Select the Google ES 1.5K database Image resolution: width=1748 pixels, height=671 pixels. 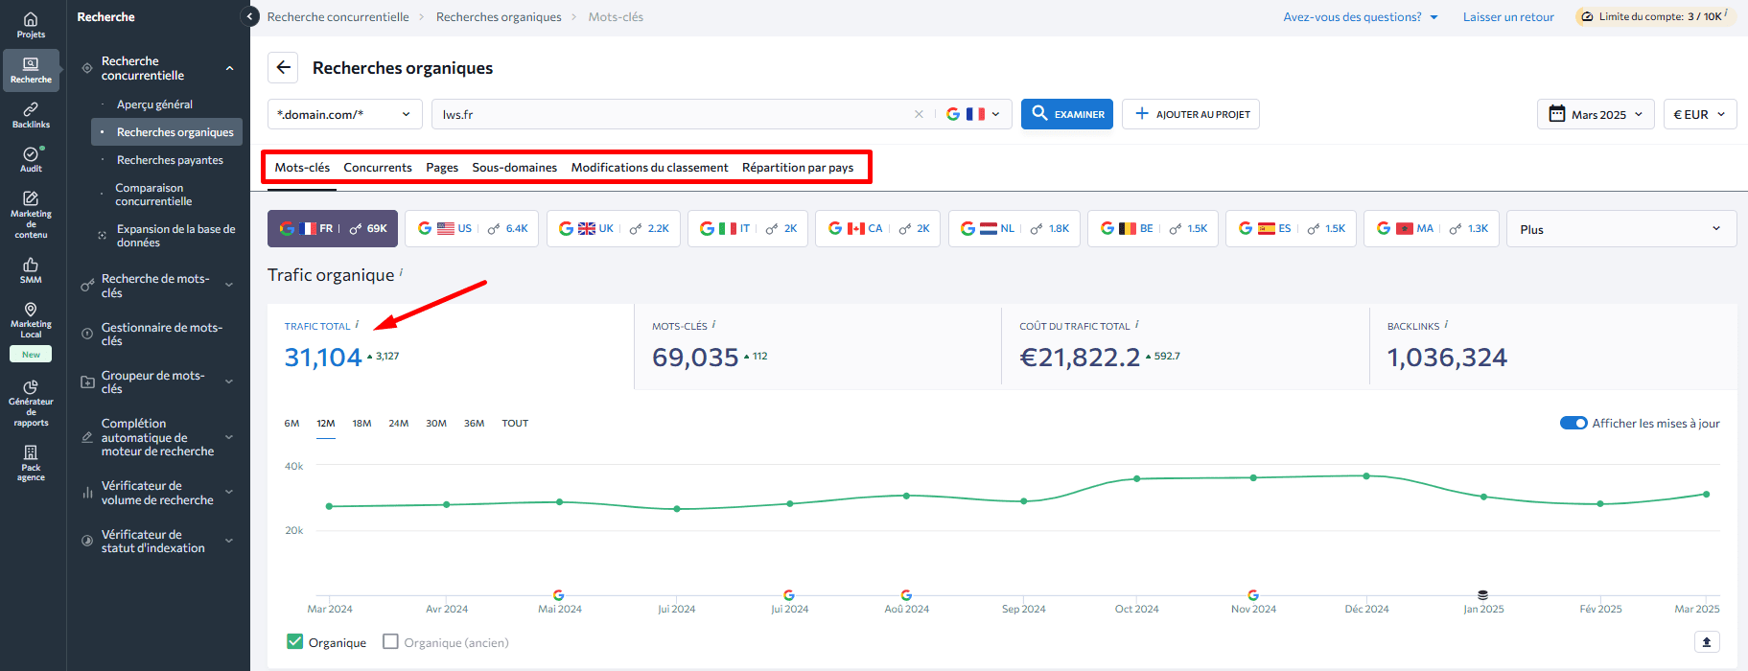pyautogui.click(x=1291, y=228)
